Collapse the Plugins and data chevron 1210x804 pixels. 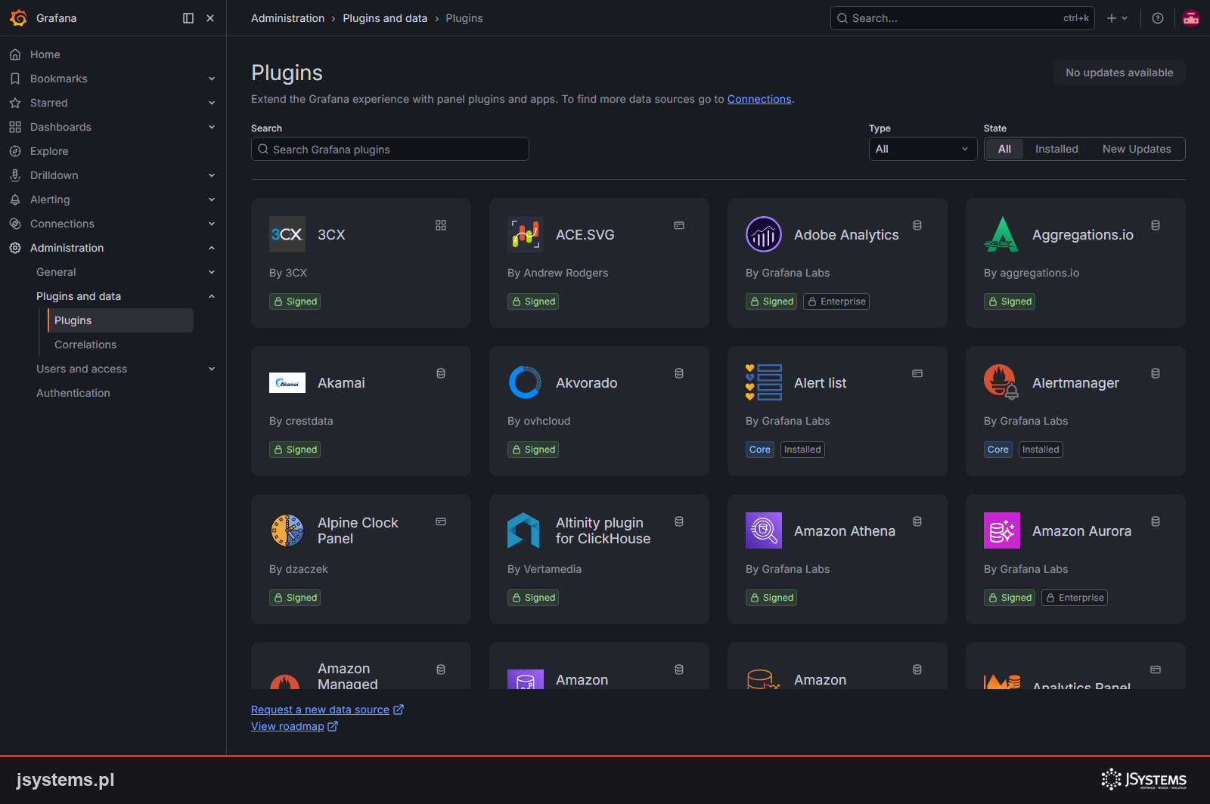pos(212,296)
